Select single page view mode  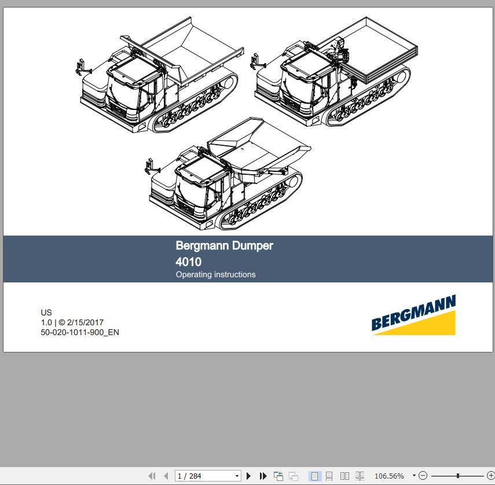point(314,476)
